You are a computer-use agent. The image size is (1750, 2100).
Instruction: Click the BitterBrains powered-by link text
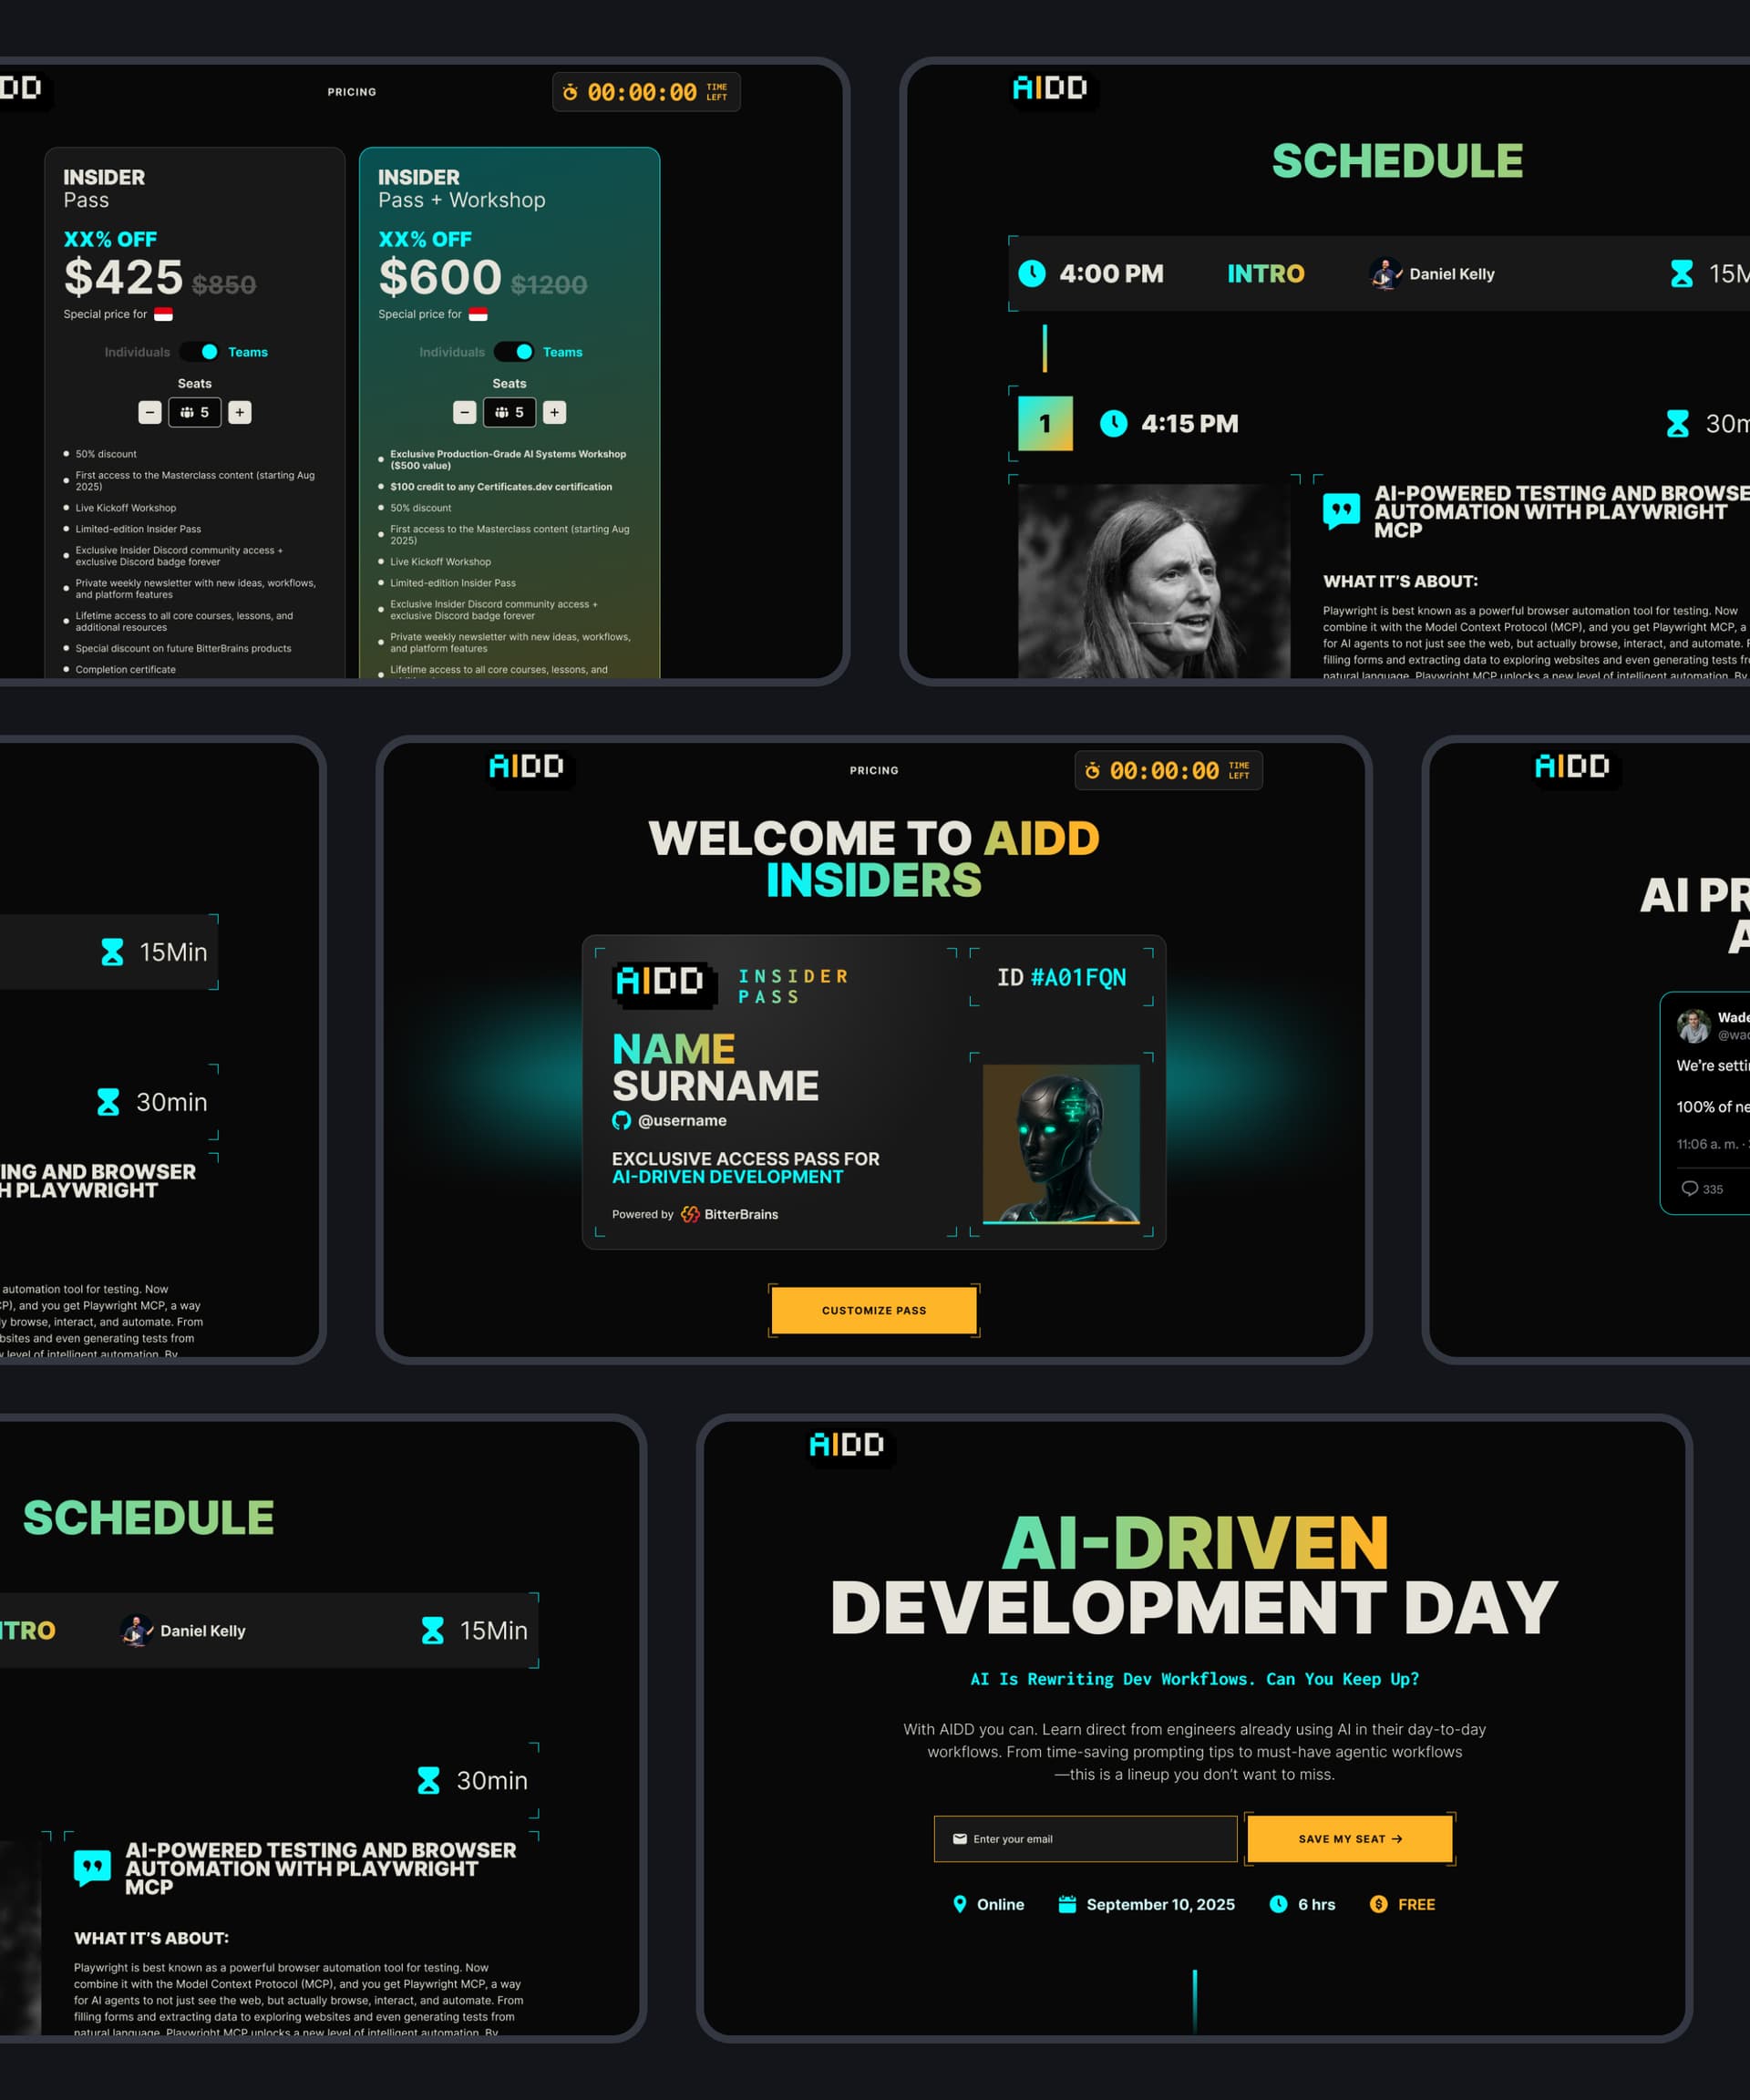click(741, 1214)
